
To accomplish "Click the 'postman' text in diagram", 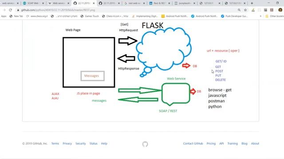I will [x=217, y=101].
